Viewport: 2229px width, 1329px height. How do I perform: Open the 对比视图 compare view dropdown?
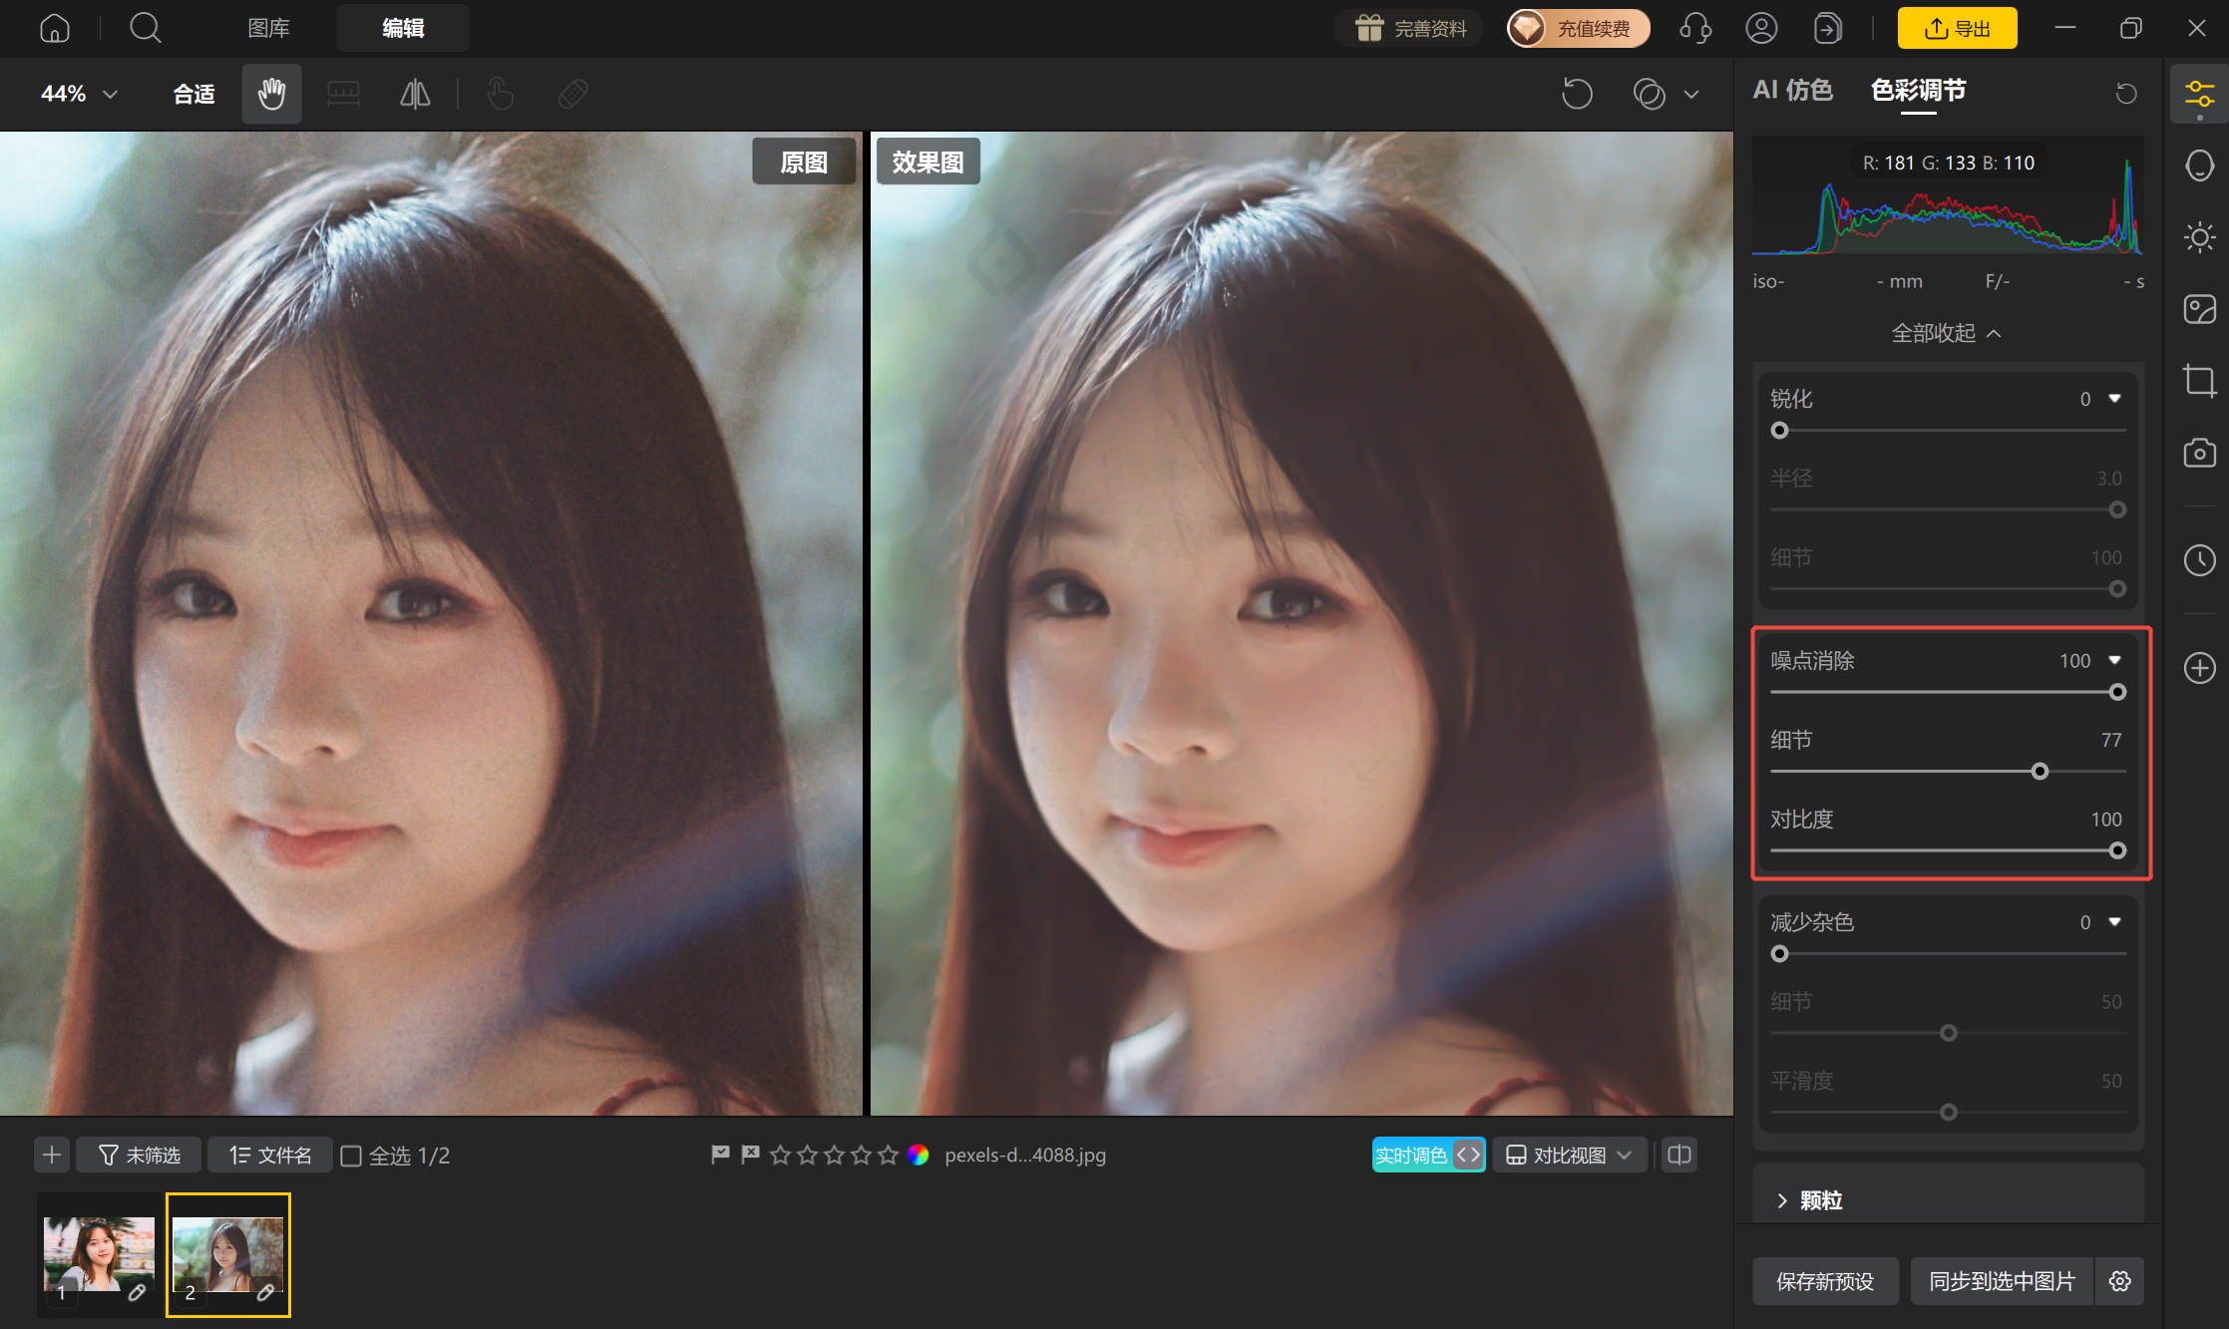coord(1569,1155)
